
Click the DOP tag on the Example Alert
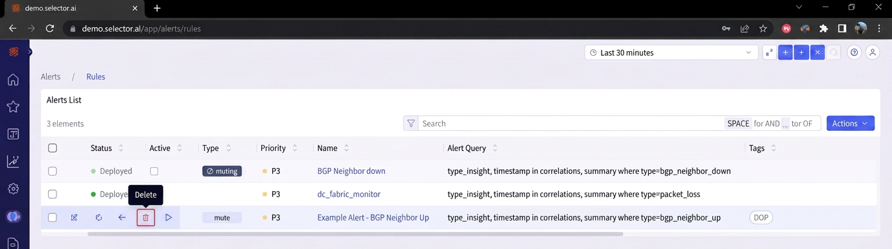point(761,218)
